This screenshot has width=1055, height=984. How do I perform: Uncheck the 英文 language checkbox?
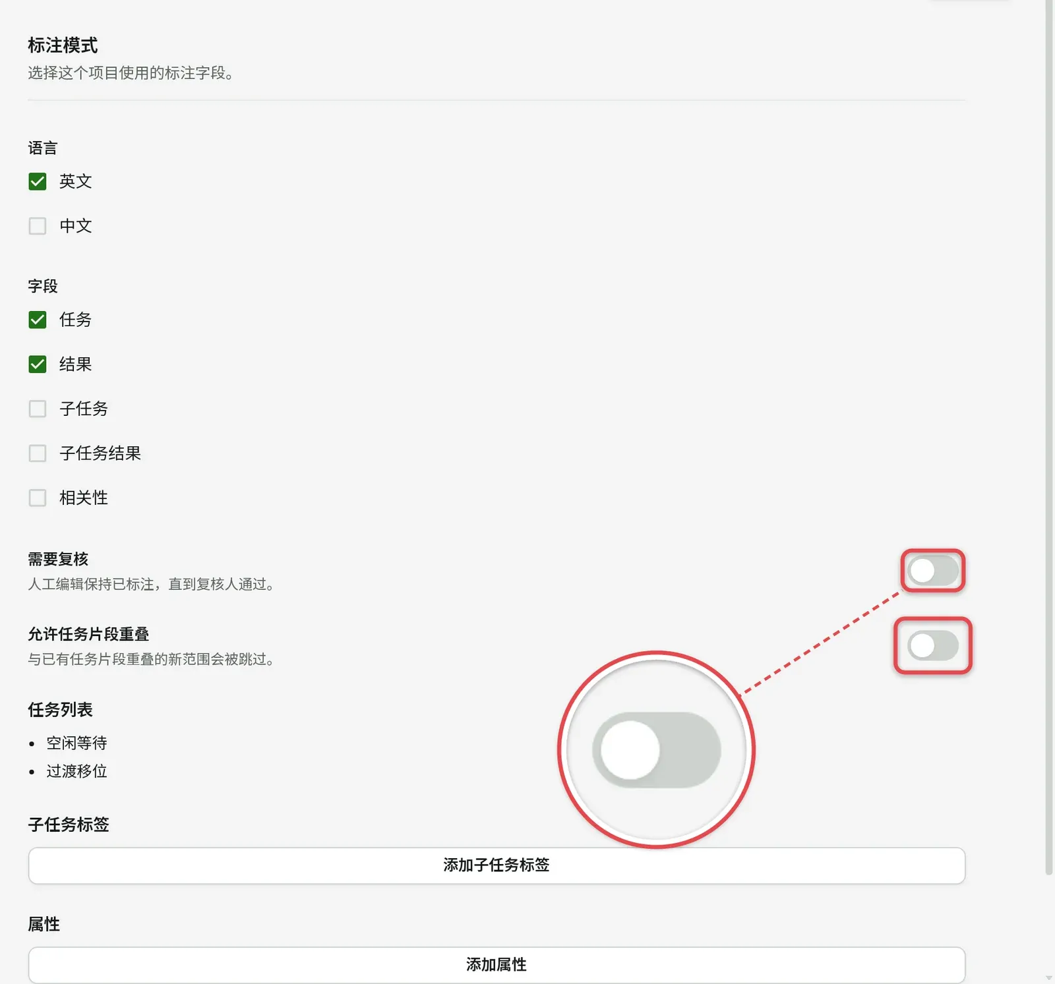click(38, 181)
